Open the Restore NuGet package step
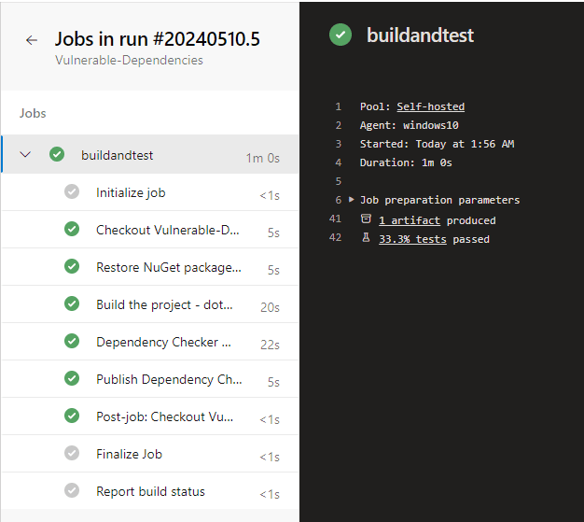 coord(150,267)
